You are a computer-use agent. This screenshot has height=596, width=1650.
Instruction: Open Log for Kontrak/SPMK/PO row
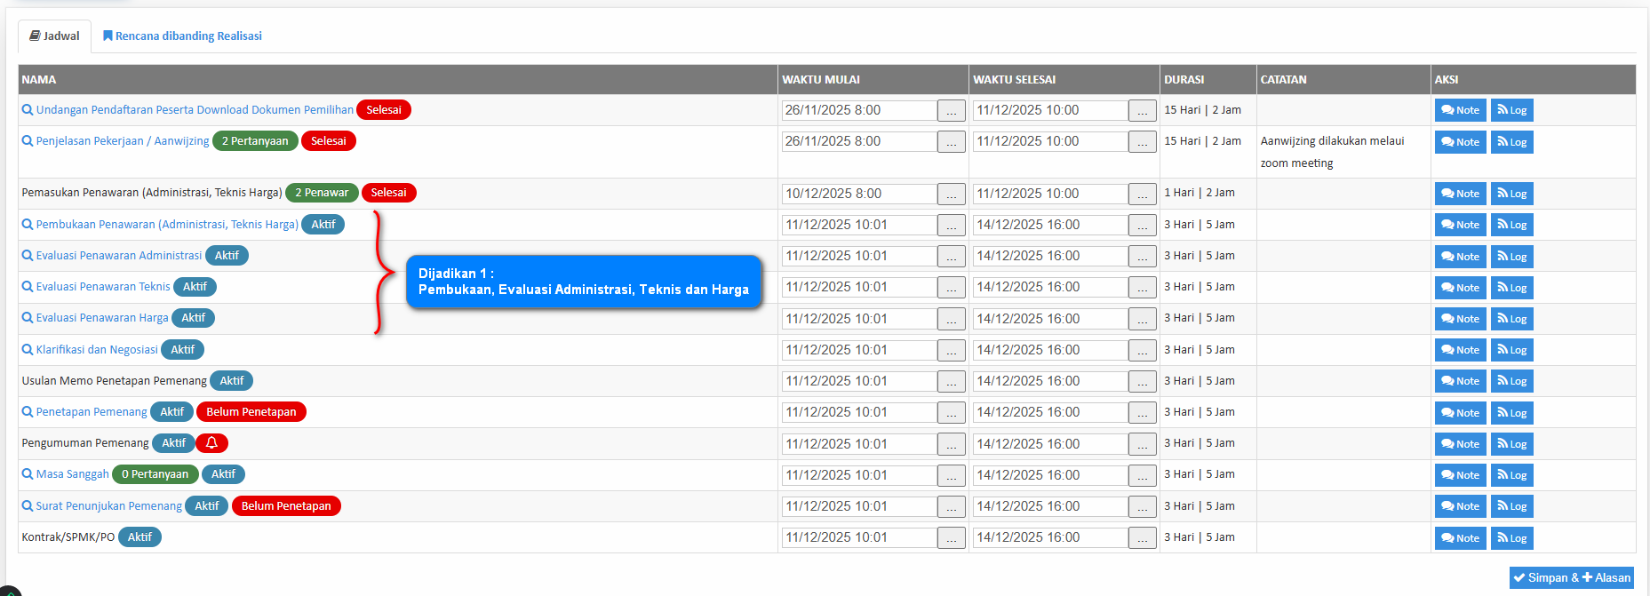point(1511,538)
